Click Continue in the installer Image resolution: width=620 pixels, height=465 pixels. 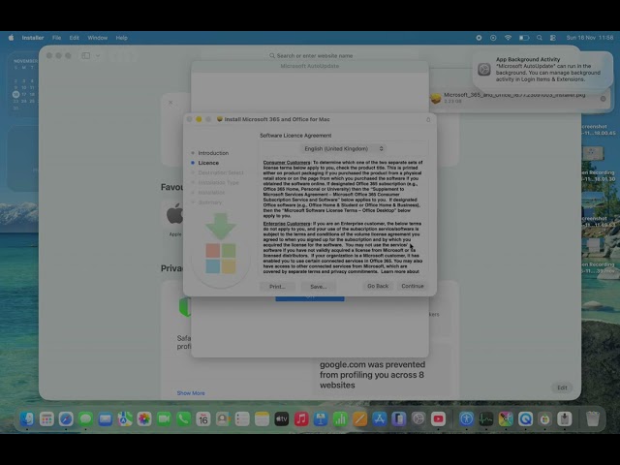tap(413, 286)
